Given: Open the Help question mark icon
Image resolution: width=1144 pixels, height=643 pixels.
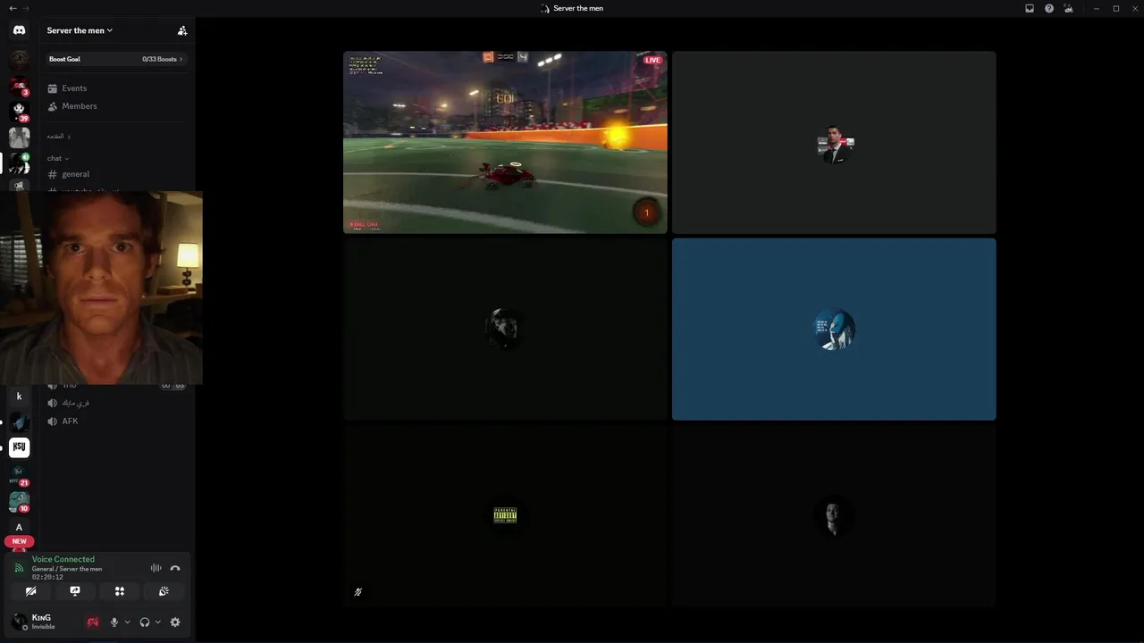Looking at the screenshot, I should tap(1049, 8).
